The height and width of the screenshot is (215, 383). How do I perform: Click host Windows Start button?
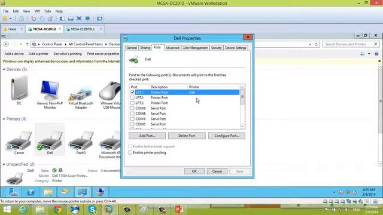[7, 210]
